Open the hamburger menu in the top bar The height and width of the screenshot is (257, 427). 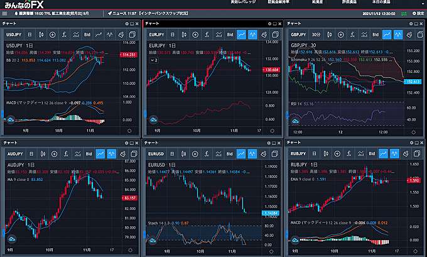coord(4,13)
